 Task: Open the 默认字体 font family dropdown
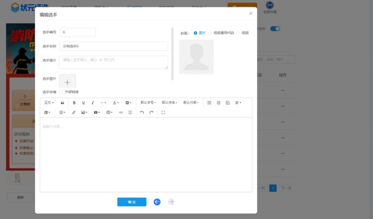(170, 103)
